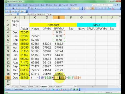Open the File menu

pyautogui.click(x=10, y=5)
